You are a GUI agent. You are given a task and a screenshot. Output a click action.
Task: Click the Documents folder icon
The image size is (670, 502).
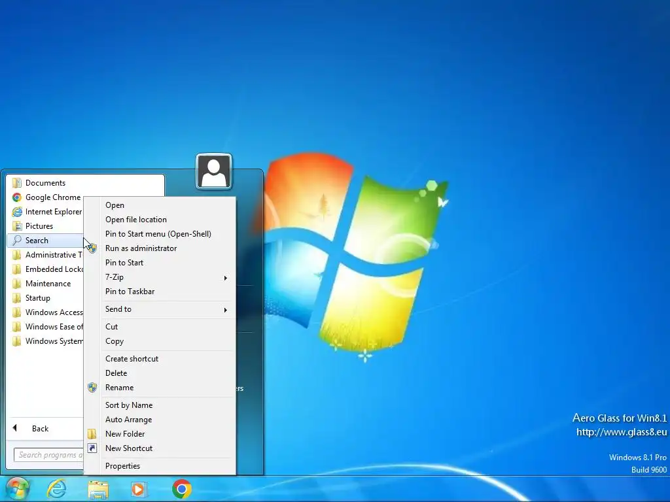pos(17,183)
